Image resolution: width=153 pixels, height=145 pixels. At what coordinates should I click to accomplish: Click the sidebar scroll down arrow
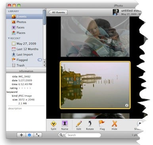pyautogui.click(x=44, y=65)
